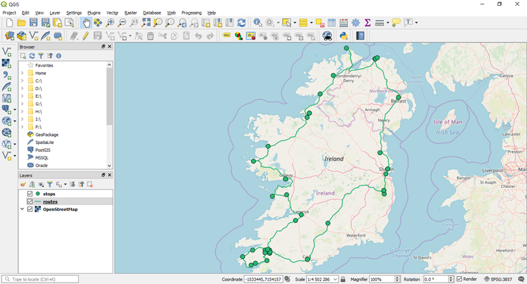Select the Pan Map hand tool

coord(86,22)
